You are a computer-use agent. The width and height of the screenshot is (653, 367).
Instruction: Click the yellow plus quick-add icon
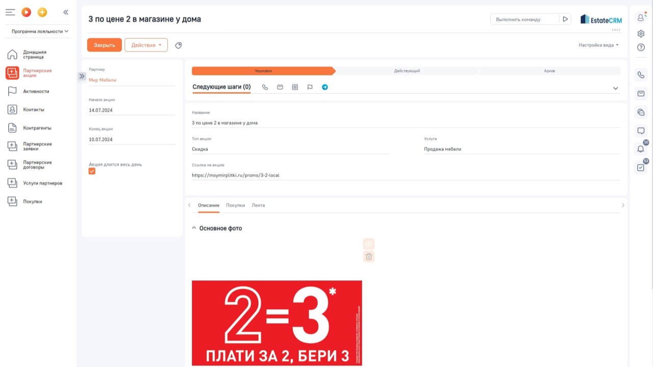click(42, 12)
